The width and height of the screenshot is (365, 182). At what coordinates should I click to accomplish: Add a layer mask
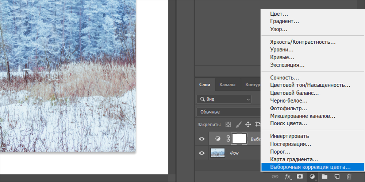click(x=300, y=177)
